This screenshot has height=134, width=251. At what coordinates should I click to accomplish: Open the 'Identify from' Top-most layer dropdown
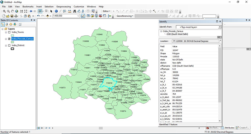[x=220, y=27]
